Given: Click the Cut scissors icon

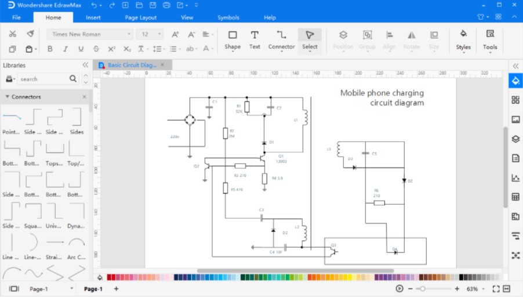Looking at the screenshot, I should click(x=13, y=34).
